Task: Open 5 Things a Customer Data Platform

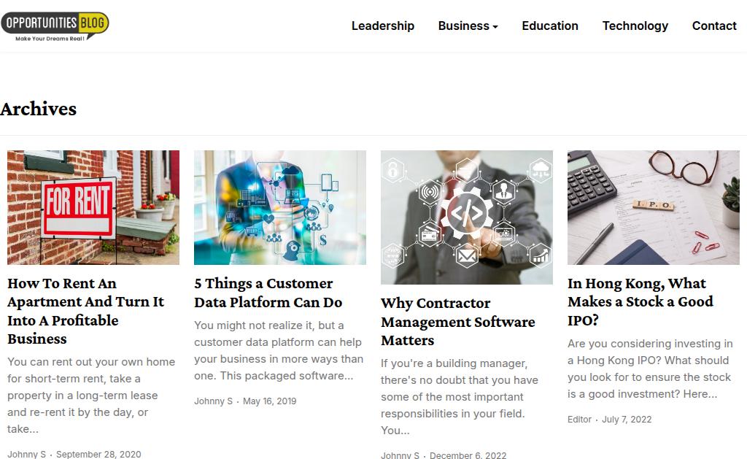Action: (268, 293)
